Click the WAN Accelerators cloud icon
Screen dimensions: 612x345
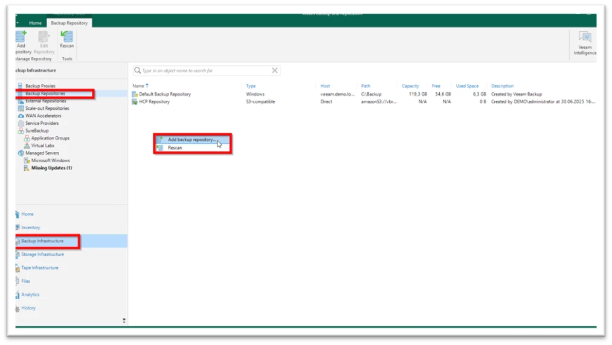(21, 116)
